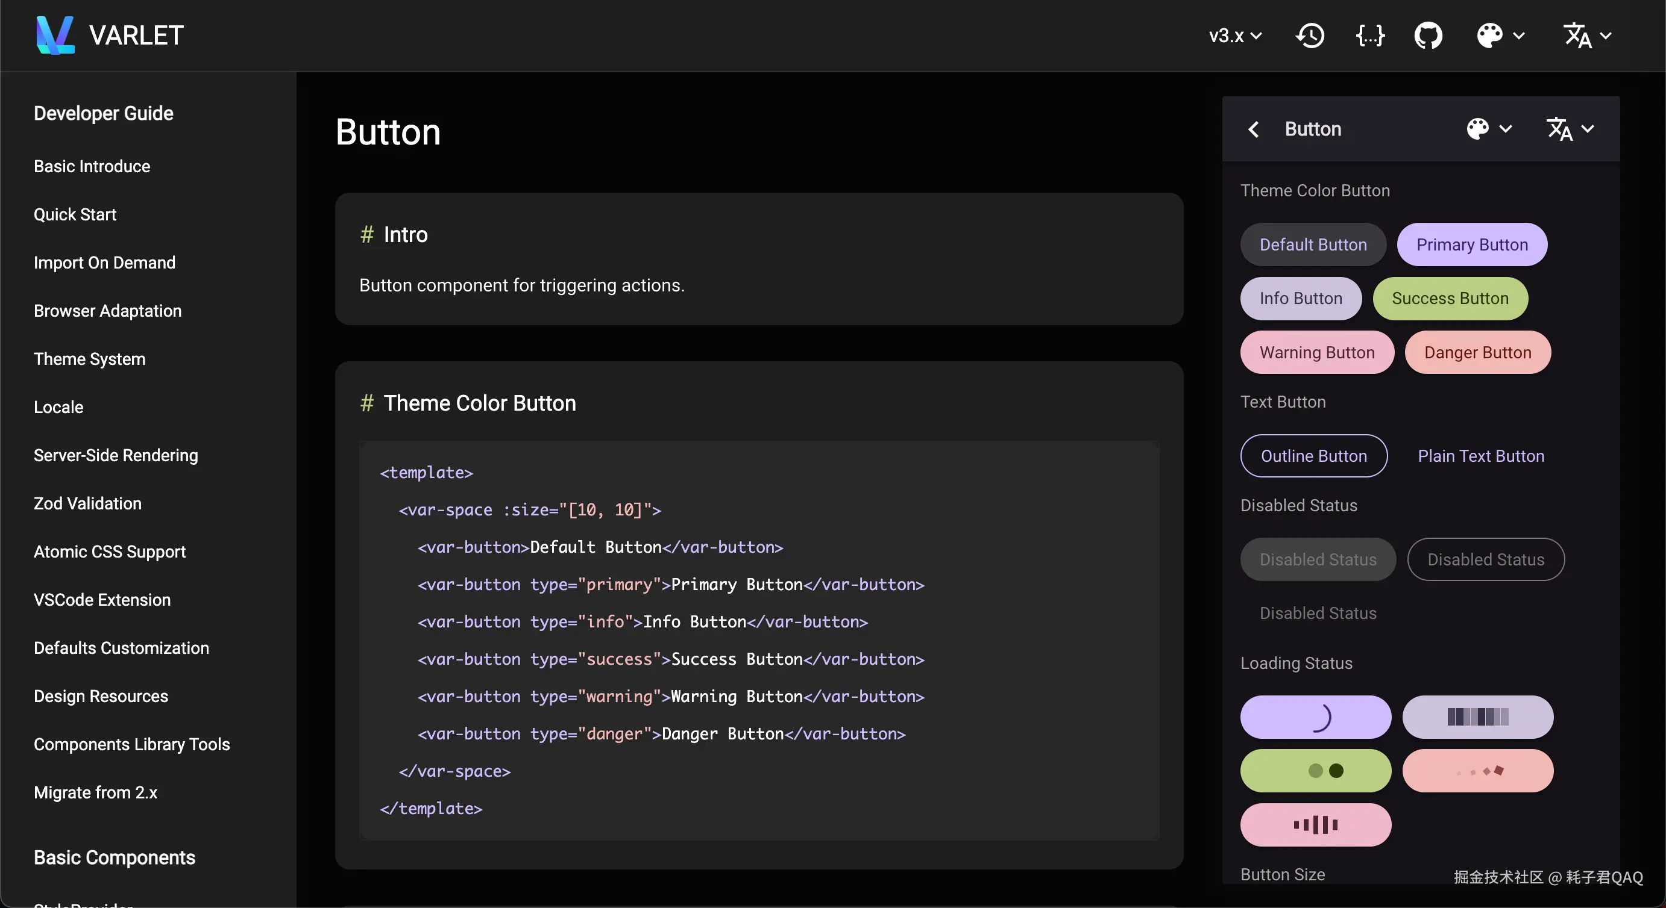1666x908 pixels.
Task: Click the preview panel palette icon
Action: [x=1478, y=129]
